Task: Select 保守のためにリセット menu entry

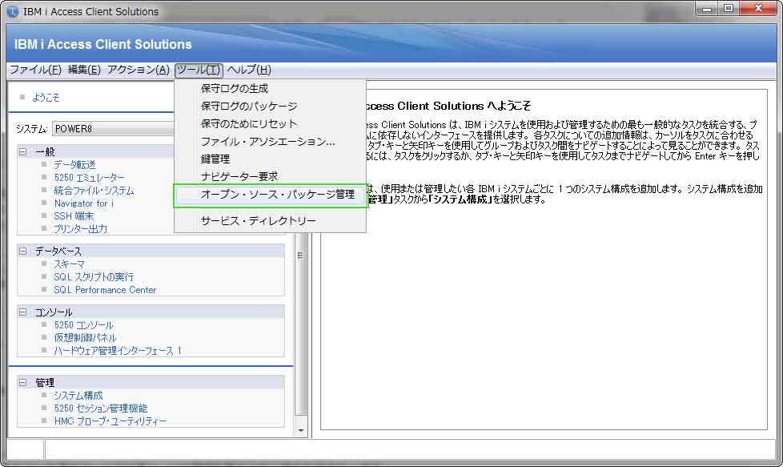Action: pyautogui.click(x=270, y=124)
